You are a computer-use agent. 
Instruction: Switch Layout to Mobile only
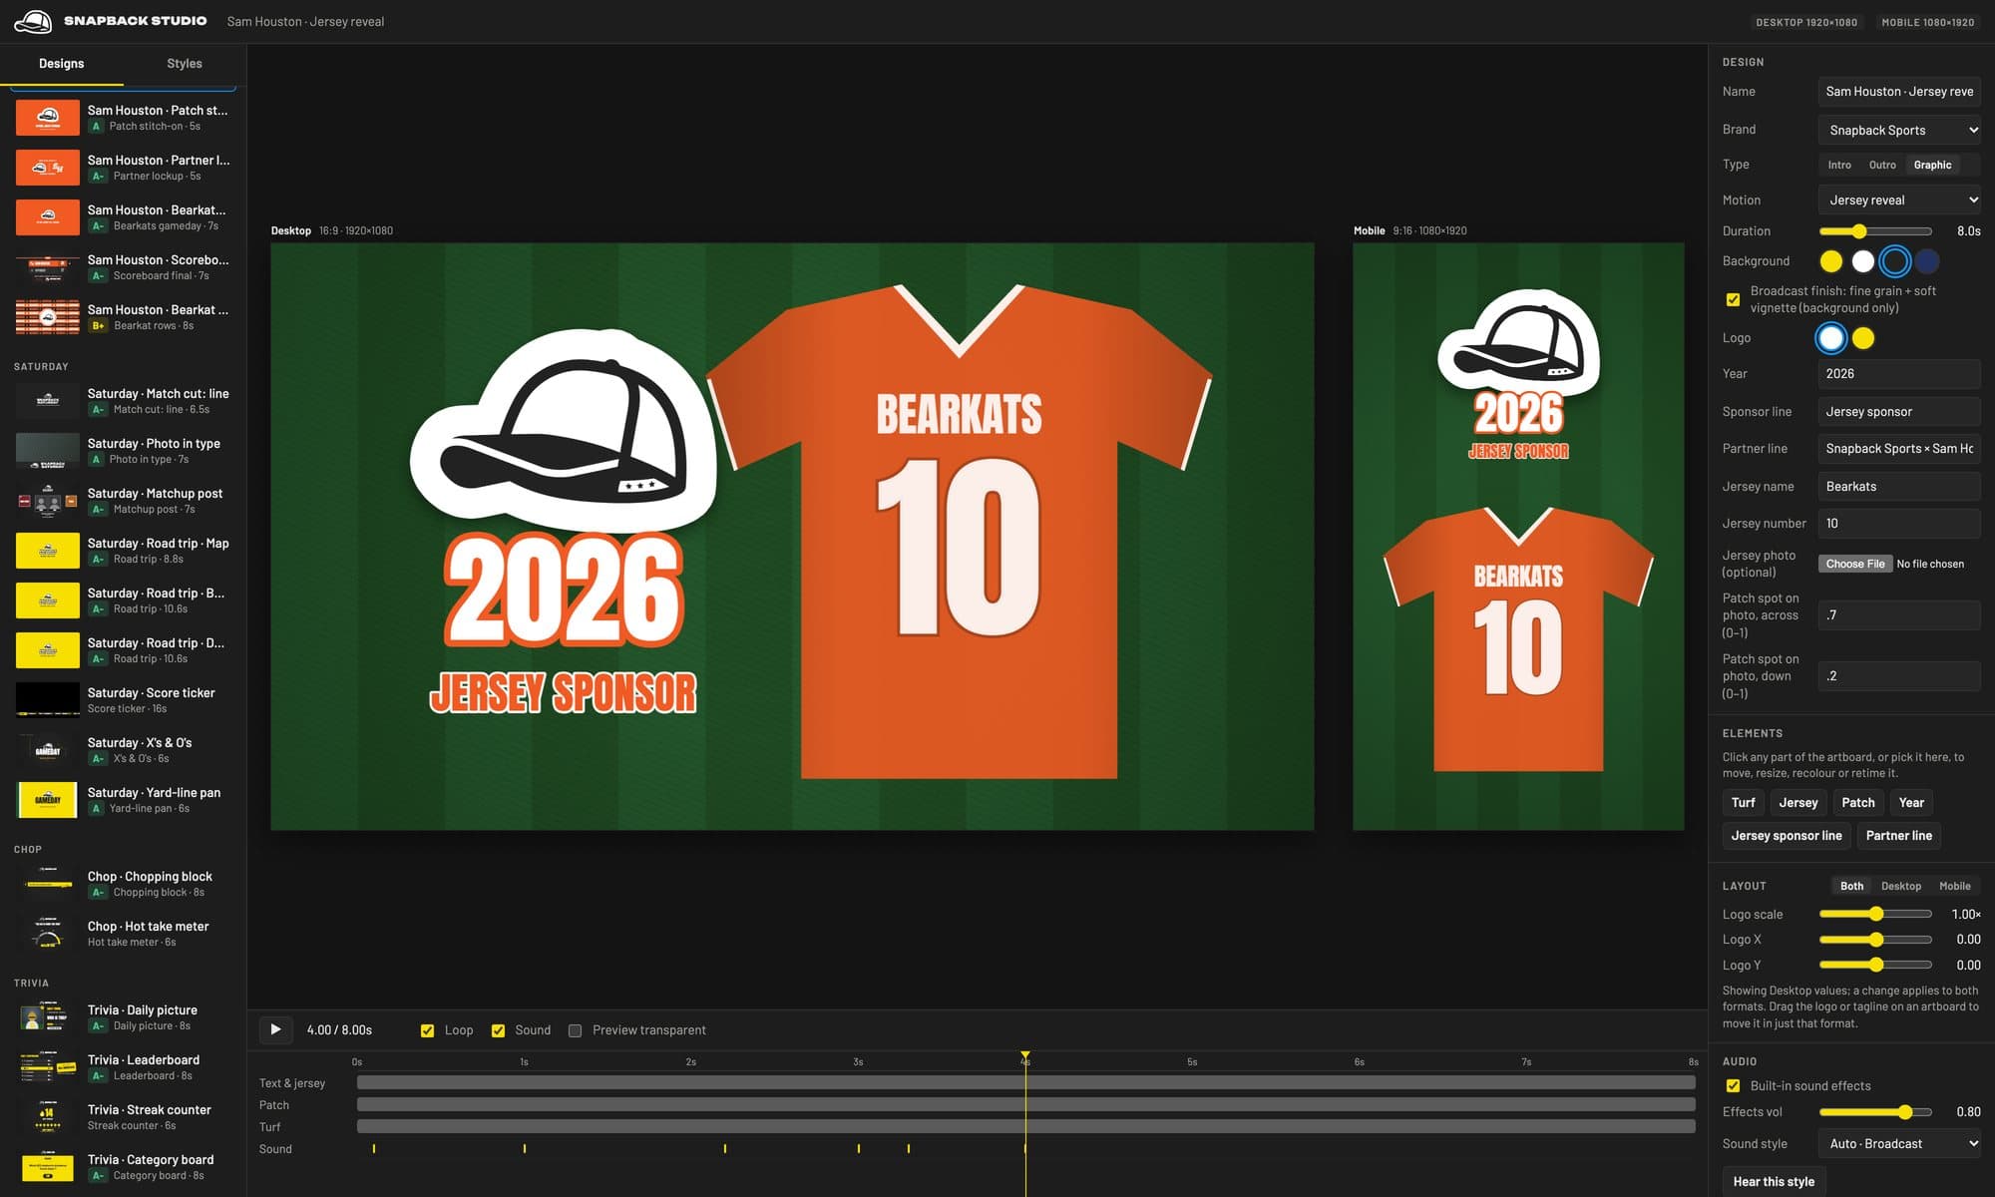coord(1954,886)
